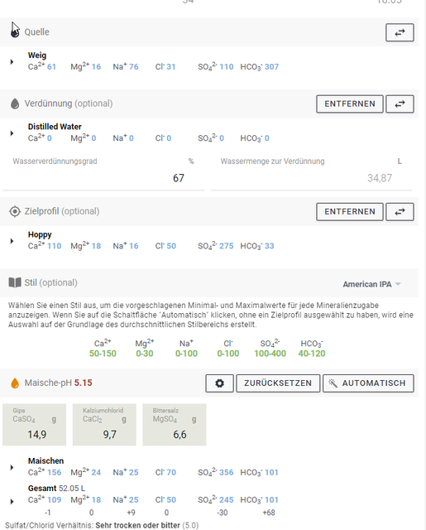Image resolution: width=426 pixels, height=530 pixels.
Task: Click the Quelle water drop icon
Action: tap(15, 31)
